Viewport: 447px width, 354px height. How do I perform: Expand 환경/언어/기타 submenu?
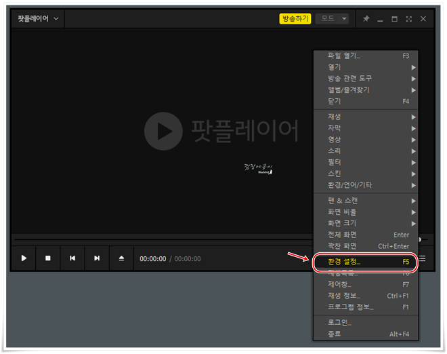366,185
